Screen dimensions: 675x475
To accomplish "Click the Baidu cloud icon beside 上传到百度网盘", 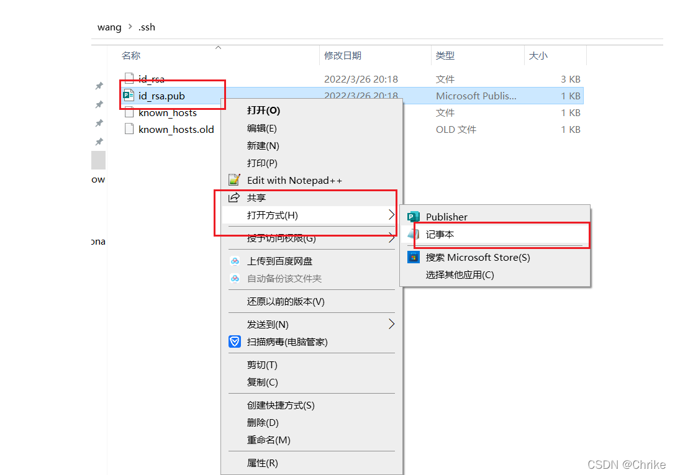I will point(235,261).
